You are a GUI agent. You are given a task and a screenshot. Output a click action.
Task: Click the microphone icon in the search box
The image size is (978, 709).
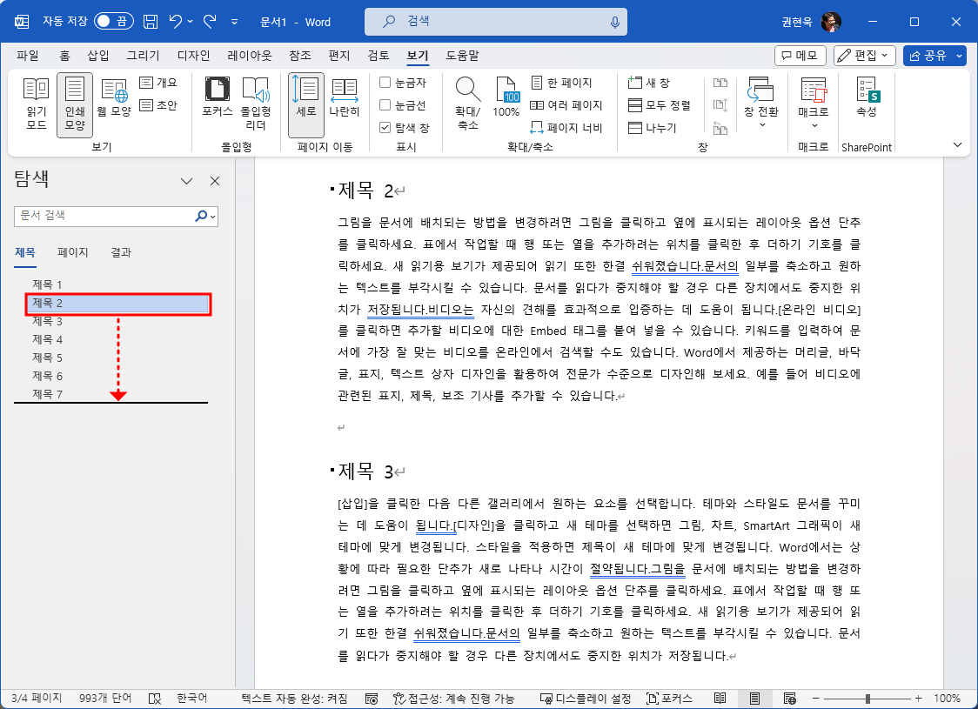click(x=615, y=22)
